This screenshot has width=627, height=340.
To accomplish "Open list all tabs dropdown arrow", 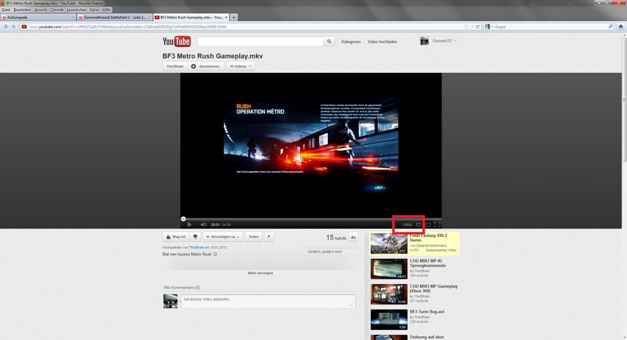I will pos(624,17).
